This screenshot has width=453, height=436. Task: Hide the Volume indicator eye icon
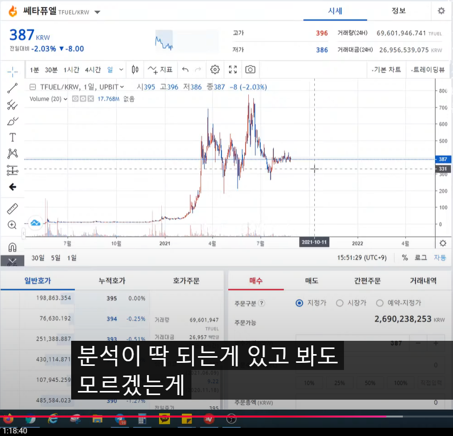coord(75,99)
